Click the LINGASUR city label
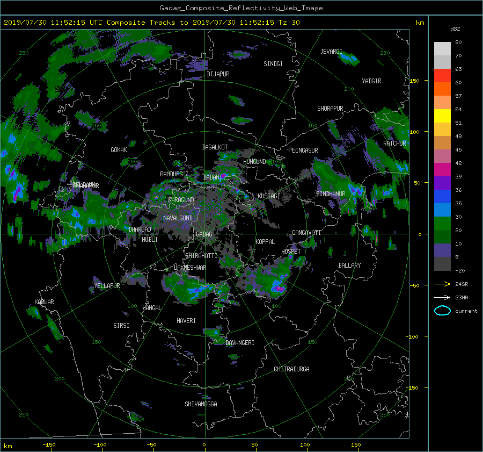The height and width of the screenshot is (452, 483). click(x=305, y=150)
